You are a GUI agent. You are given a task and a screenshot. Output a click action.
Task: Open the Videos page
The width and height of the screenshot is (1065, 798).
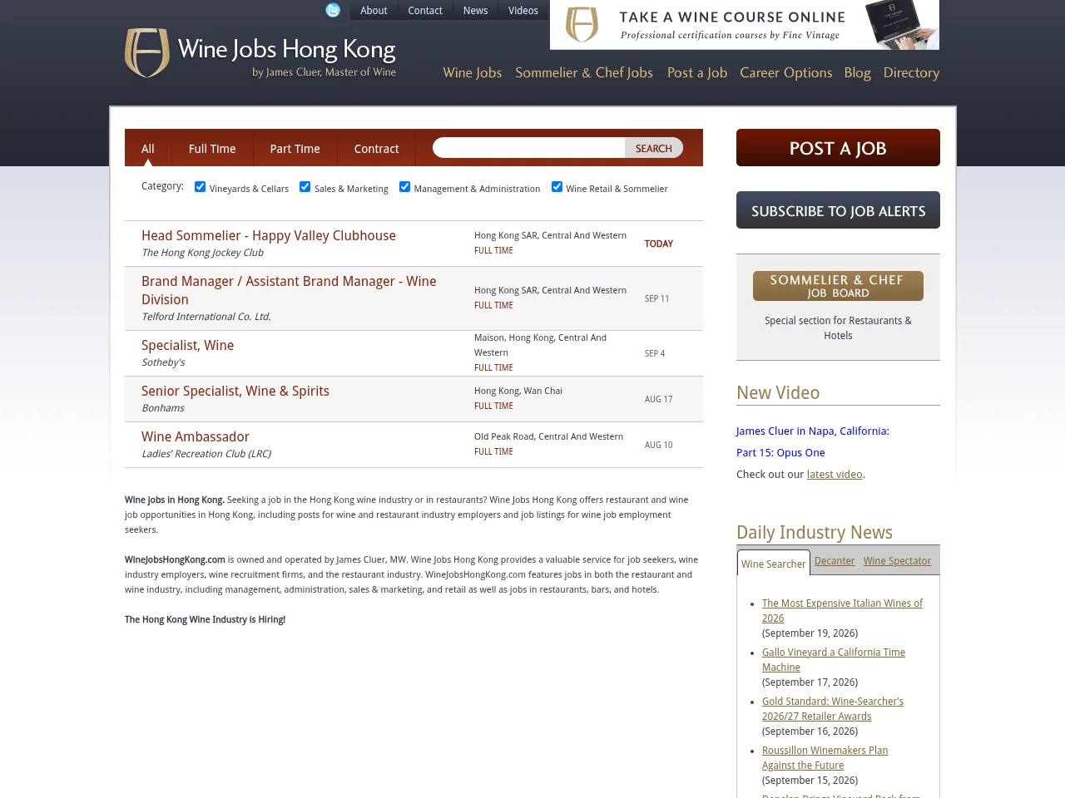(x=523, y=10)
